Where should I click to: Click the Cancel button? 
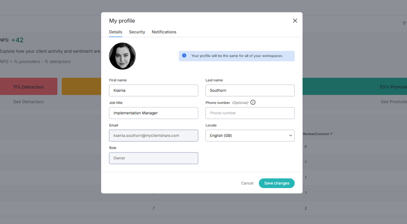coord(247,183)
